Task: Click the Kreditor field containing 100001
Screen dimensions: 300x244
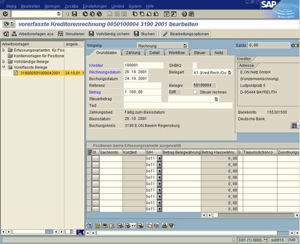Action: tap(143, 65)
